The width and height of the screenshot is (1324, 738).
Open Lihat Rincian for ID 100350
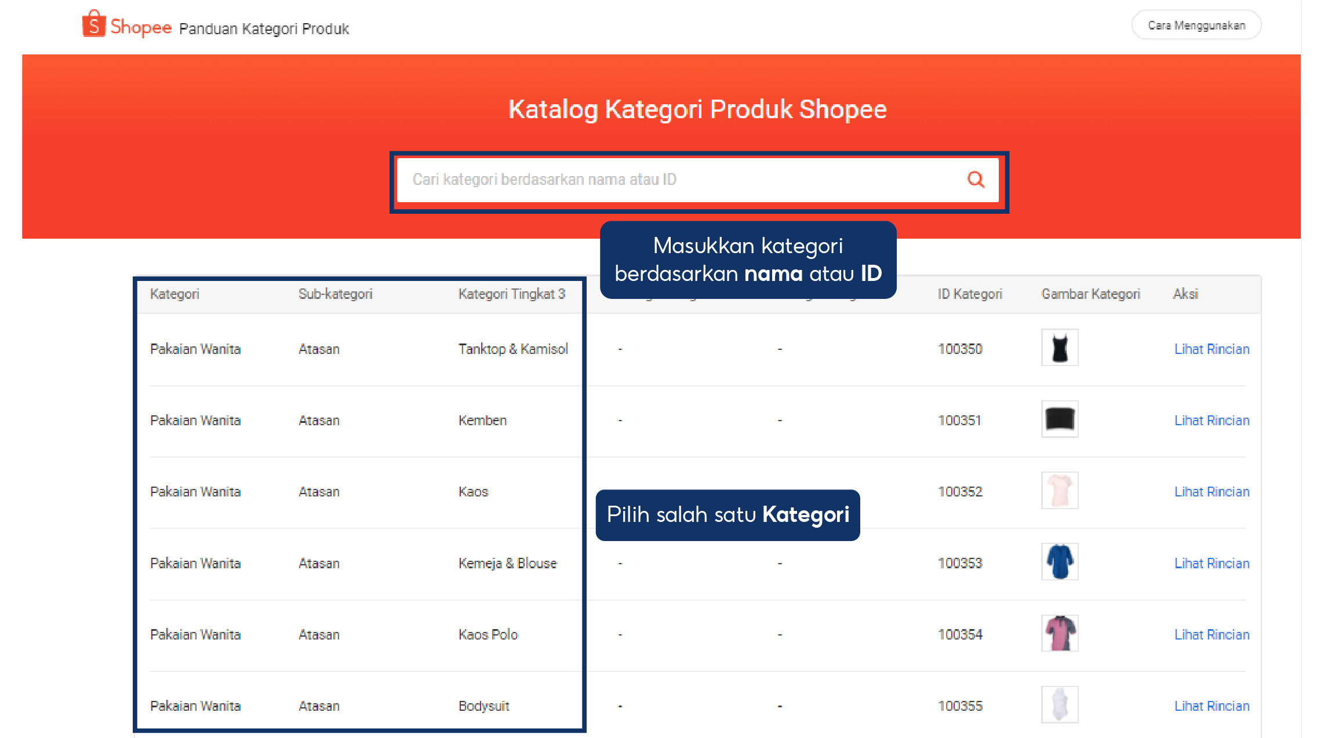(x=1212, y=349)
